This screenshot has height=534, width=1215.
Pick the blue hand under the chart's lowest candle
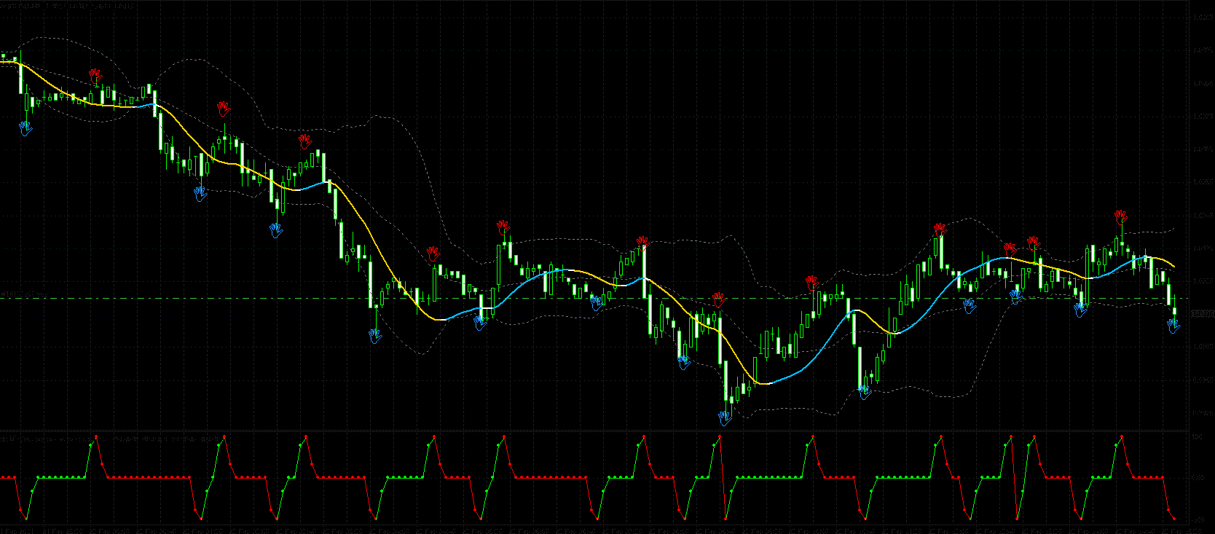point(725,418)
